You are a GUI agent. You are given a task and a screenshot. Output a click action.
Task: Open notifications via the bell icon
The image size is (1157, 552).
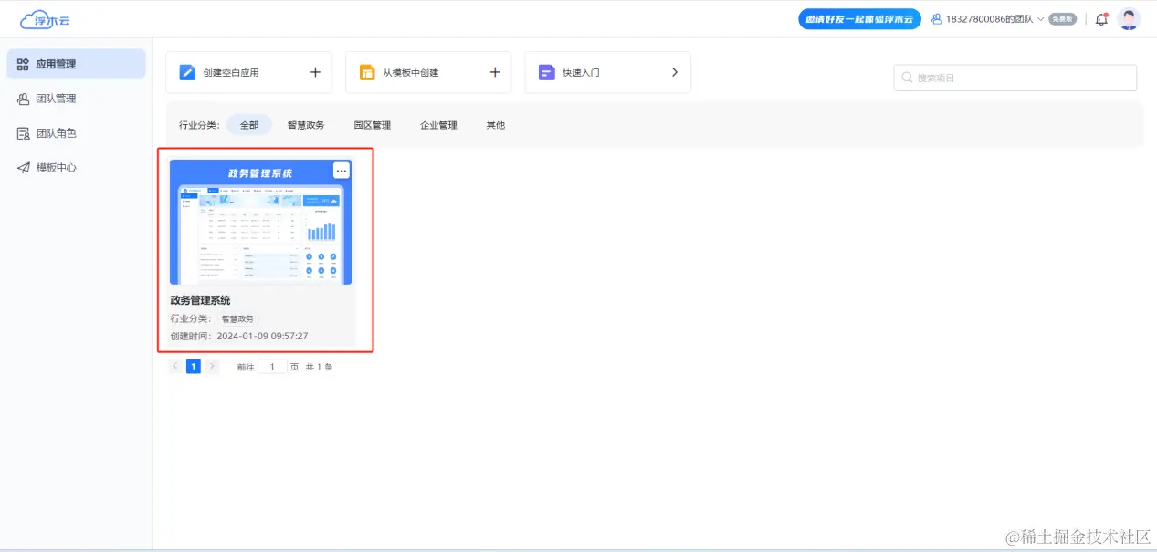tap(1100, 18)
